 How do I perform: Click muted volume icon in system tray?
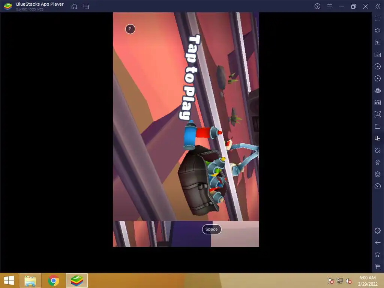point(349,281)
